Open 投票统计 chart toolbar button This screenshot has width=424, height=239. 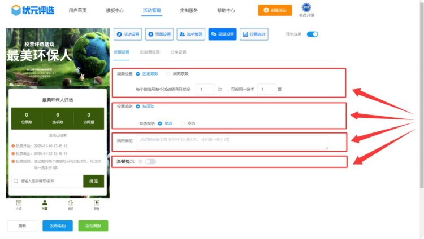(x=254, y=34)
